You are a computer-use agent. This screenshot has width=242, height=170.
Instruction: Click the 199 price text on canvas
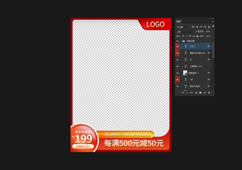84,139
